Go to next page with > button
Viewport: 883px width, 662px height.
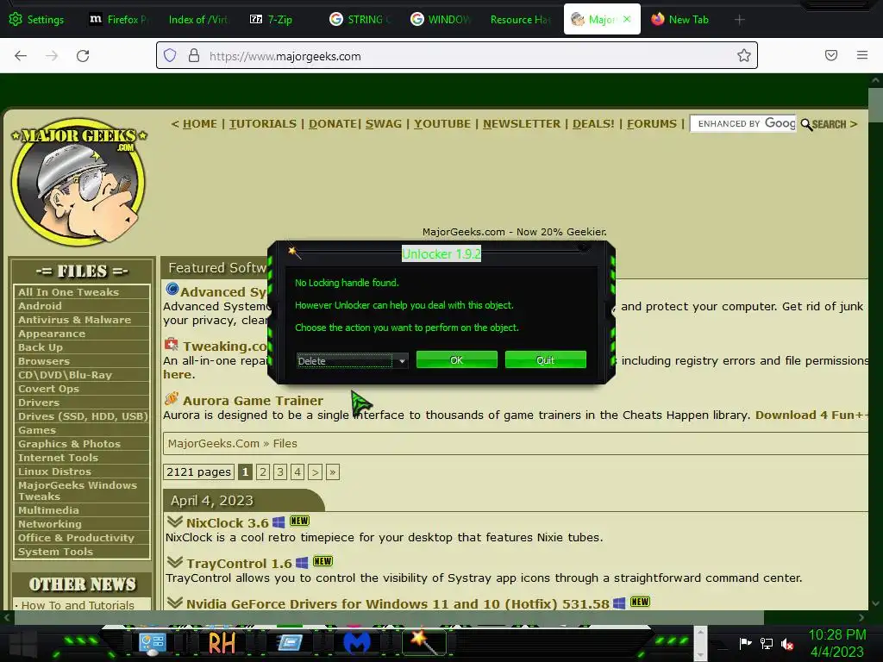[x=316, y=472]
